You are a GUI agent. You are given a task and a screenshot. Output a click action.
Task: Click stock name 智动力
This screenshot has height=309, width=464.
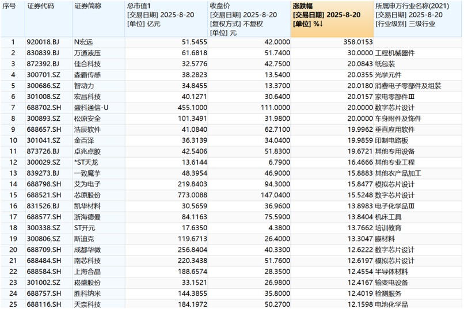click(84, 86)
